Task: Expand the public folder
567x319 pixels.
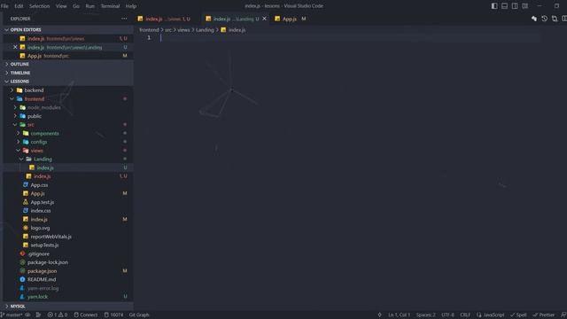Action: pos(68,116)
